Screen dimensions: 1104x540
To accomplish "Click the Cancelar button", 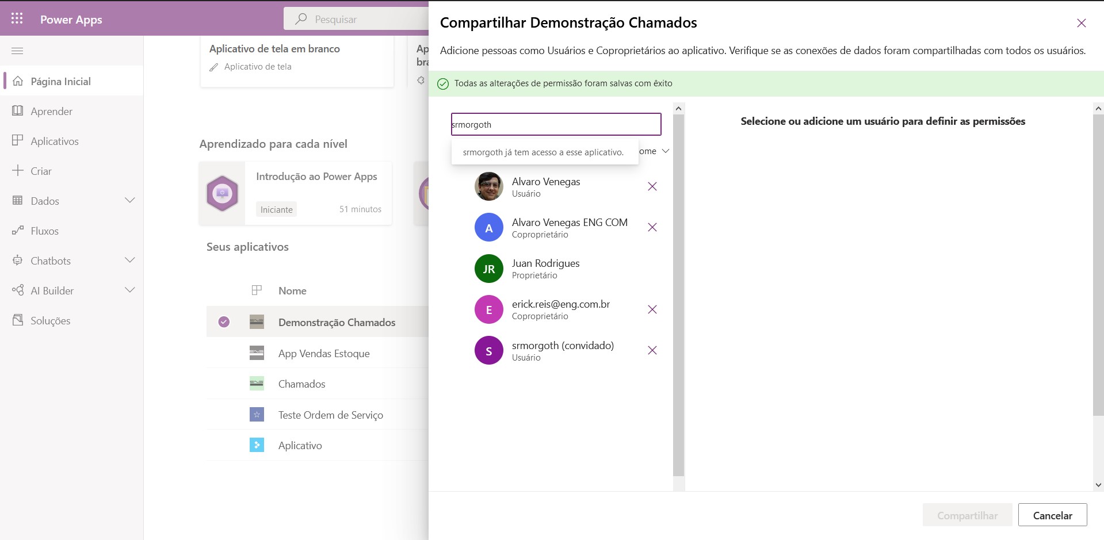I will point(1052,515).
